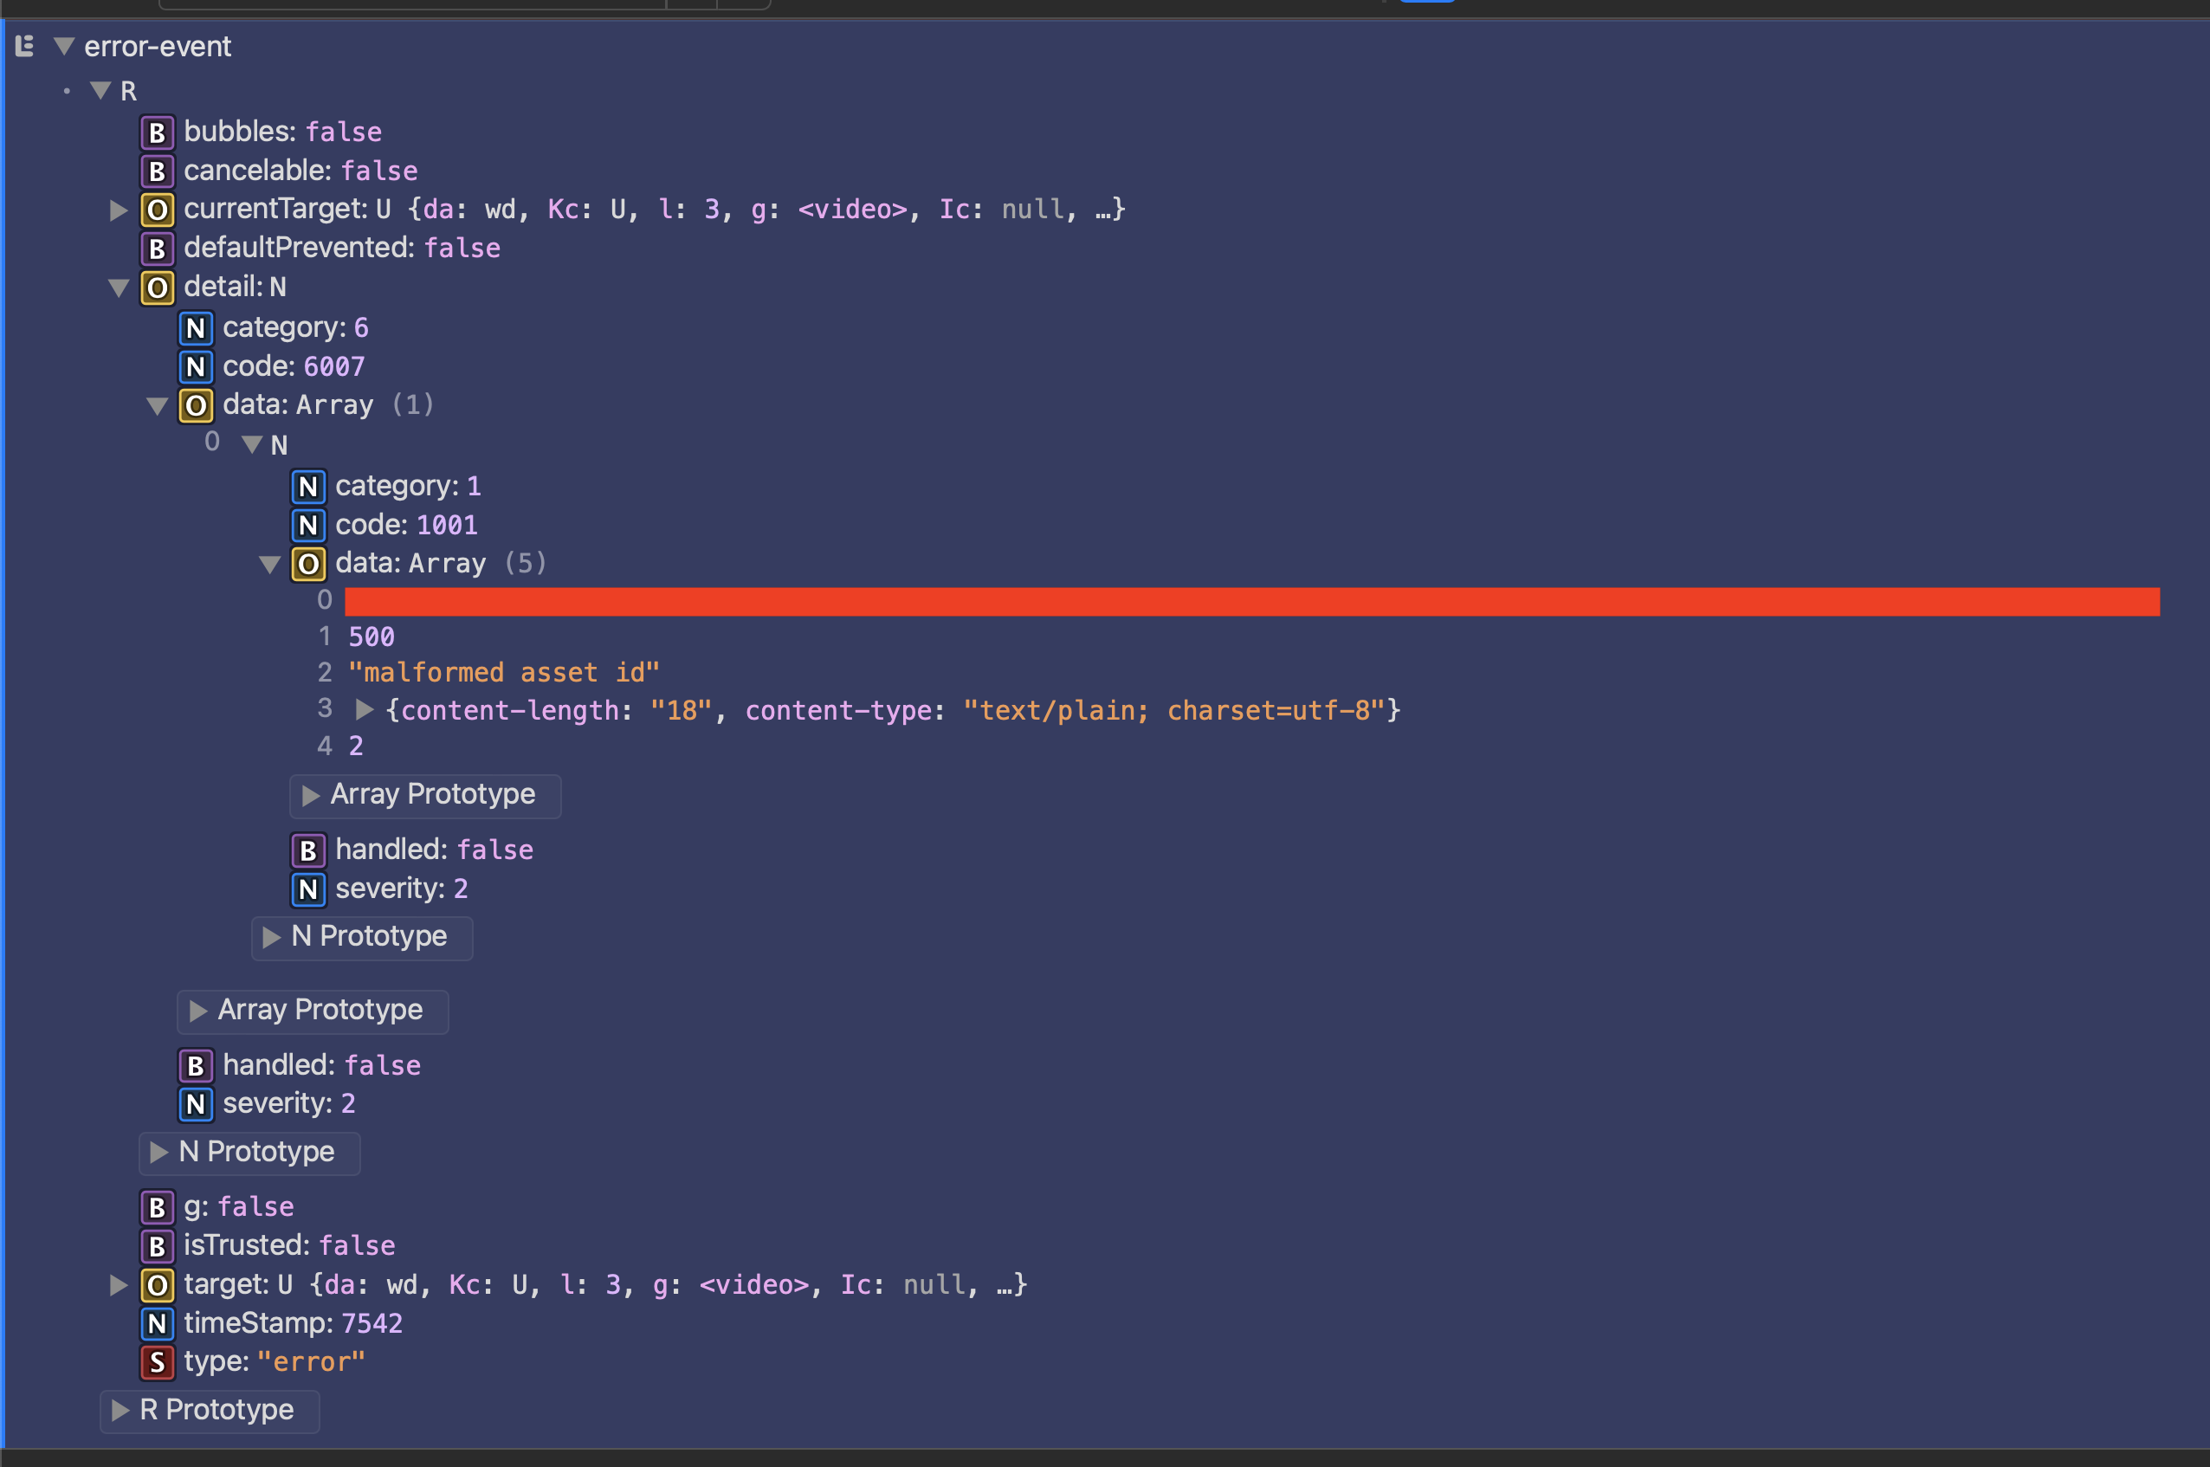Open the Array Prototype under data array
2210x1467 pixels.
pos(425,795)
